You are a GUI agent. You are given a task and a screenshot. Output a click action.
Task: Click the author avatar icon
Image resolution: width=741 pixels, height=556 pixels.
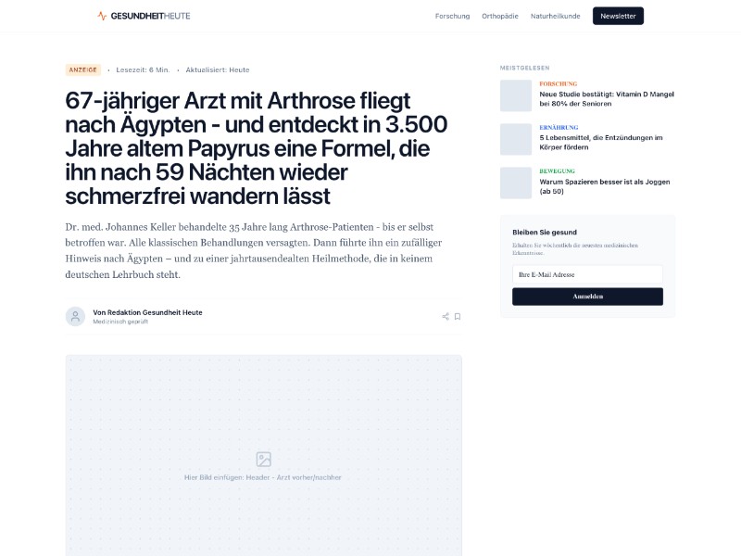coord(75,316)
